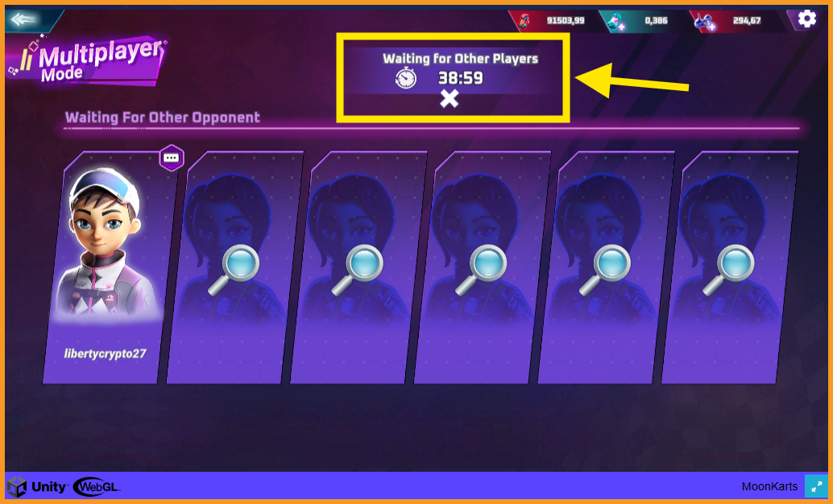Click the magnifier in the second player slot
The width and height of the screenshot is (833, 504).
234,271
